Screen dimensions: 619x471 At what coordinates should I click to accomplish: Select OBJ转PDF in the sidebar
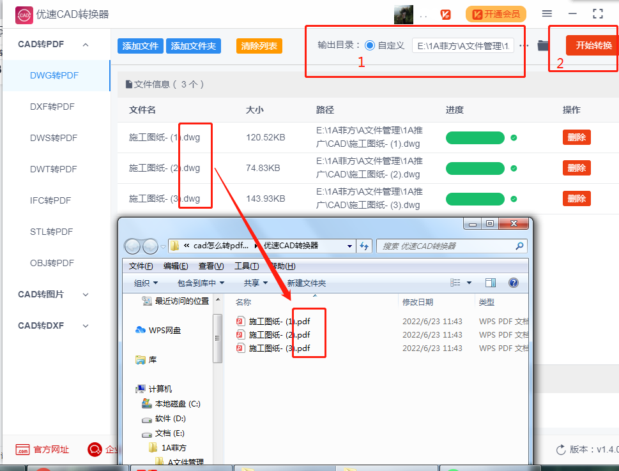(x=52, y=263)
